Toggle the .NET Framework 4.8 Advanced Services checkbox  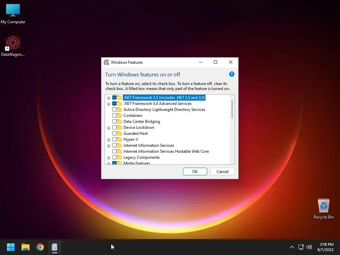click(114, 104)
